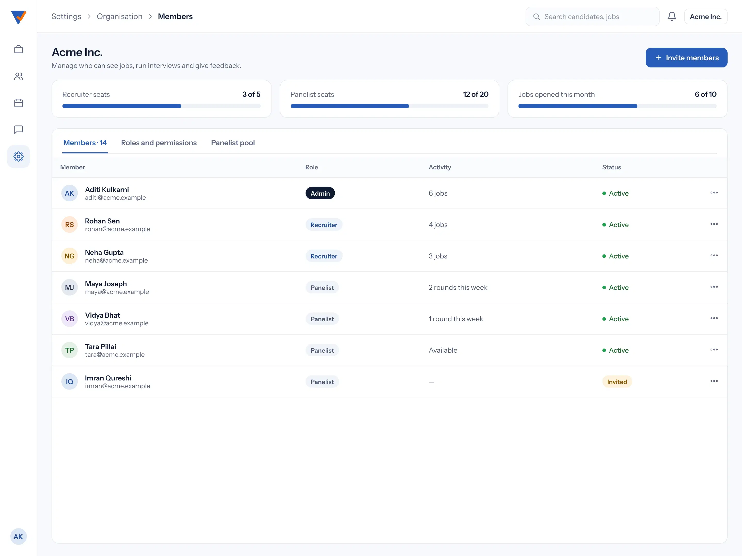Open the Acme Inc. workspace switcher button

point(705,16)
